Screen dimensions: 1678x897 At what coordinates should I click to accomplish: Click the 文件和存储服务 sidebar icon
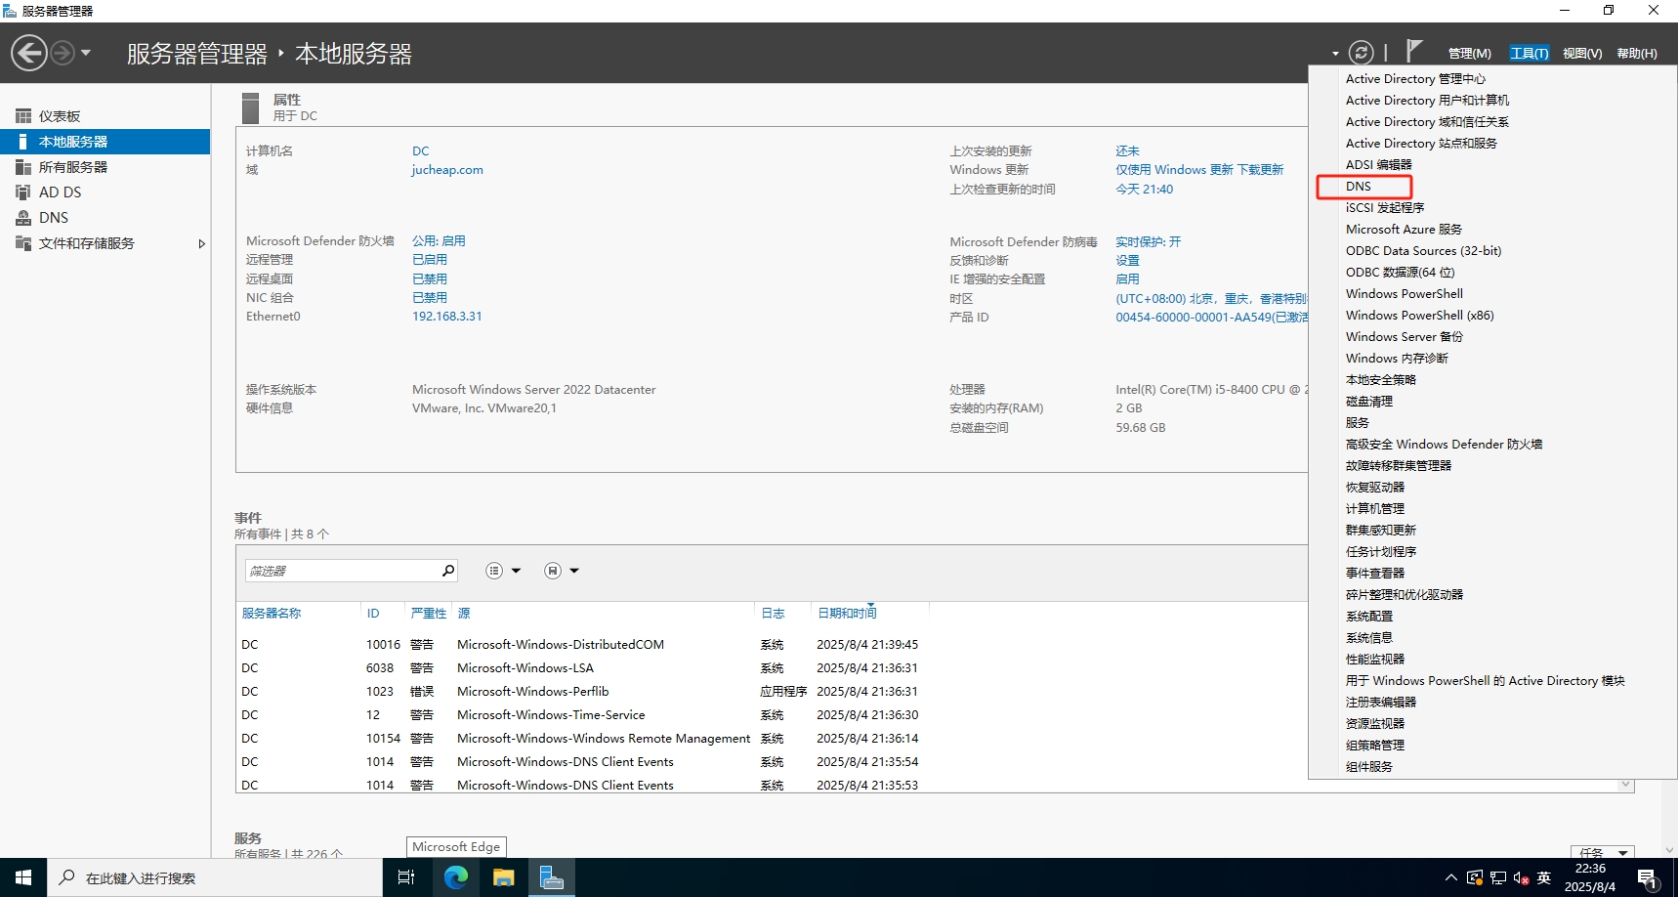23,243
